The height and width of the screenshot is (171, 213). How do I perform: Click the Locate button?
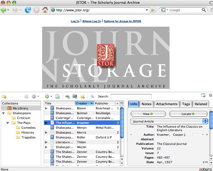click(x=188, y=114)
